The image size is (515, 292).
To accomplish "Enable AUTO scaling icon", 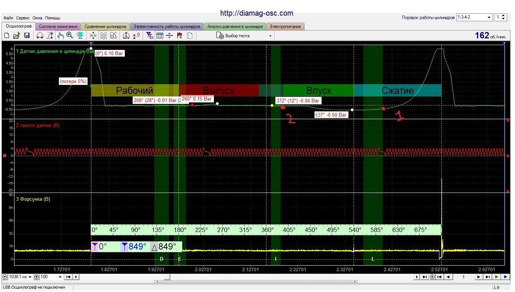I will tap(126, 36).
